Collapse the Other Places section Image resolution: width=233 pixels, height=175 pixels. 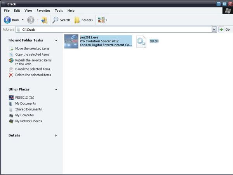tap(56, 89)
